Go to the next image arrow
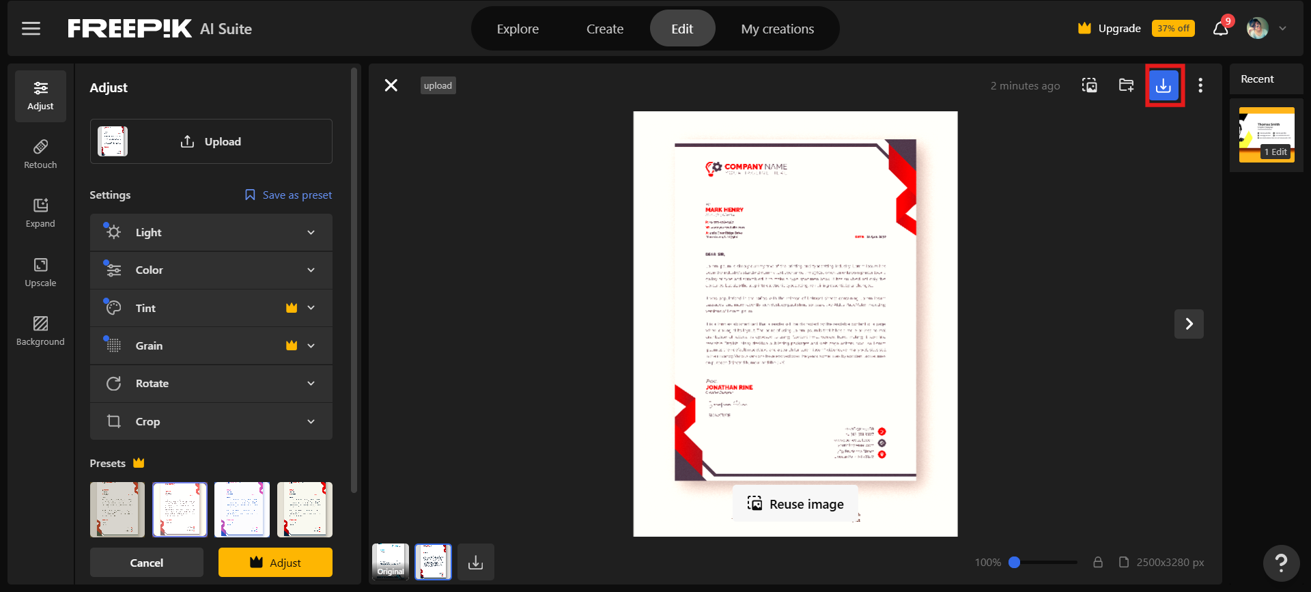 coord(1189,324)
